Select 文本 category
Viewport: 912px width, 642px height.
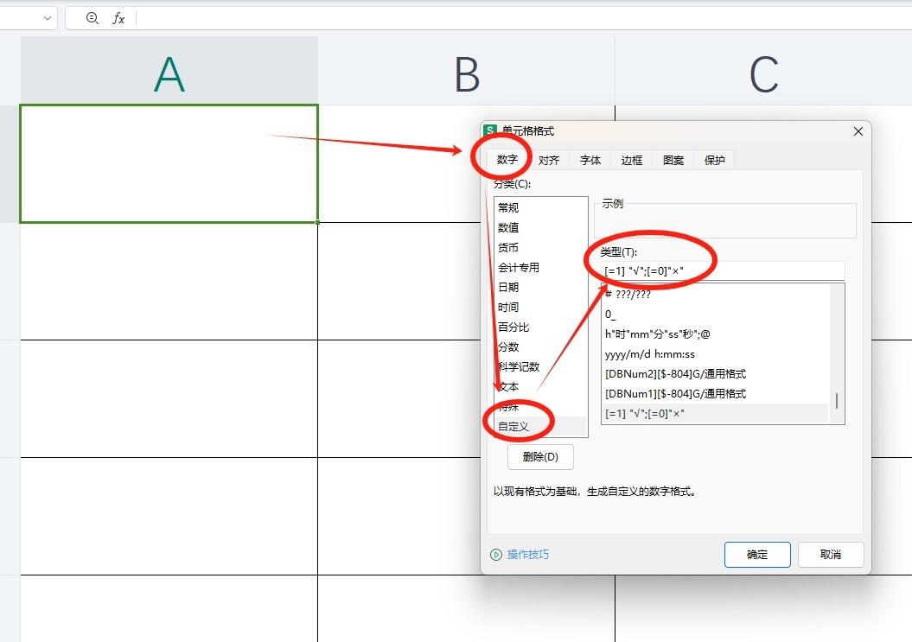(x=540, y=387)
